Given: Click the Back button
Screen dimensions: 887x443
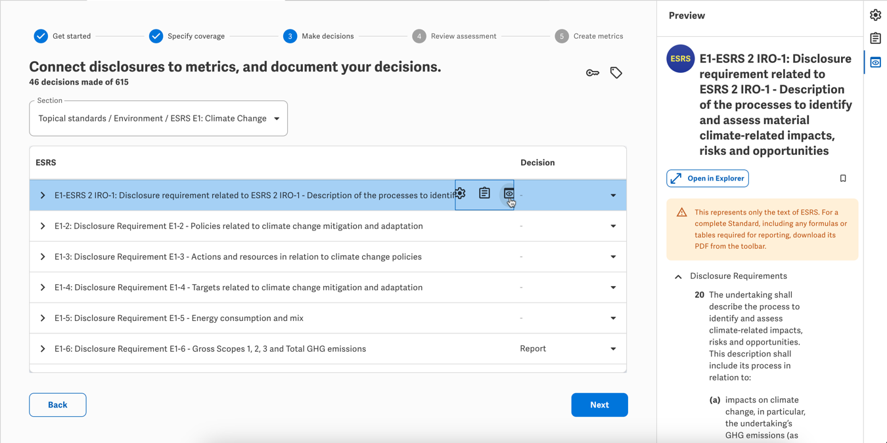Looking at the screenshot, I should tap(58, 405).
